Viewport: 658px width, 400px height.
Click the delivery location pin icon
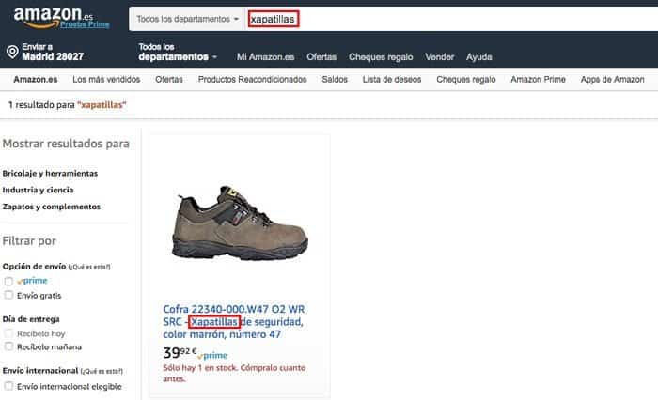[12, 52]
